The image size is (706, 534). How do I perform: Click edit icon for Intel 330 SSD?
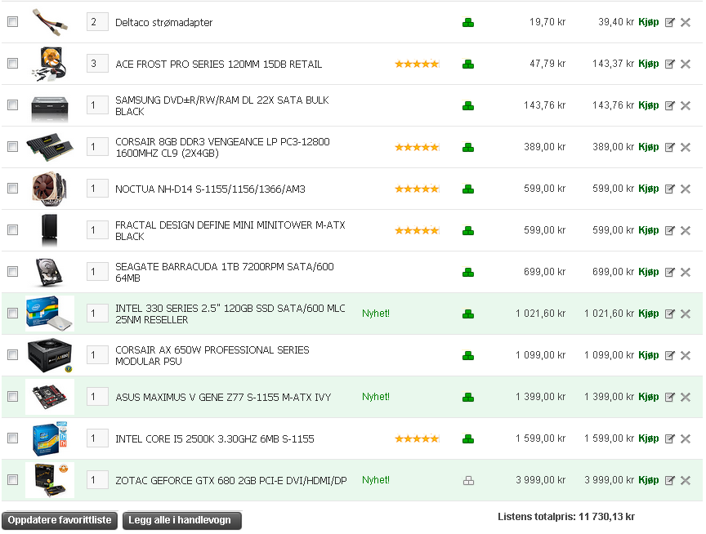click(x=669, y=314)
